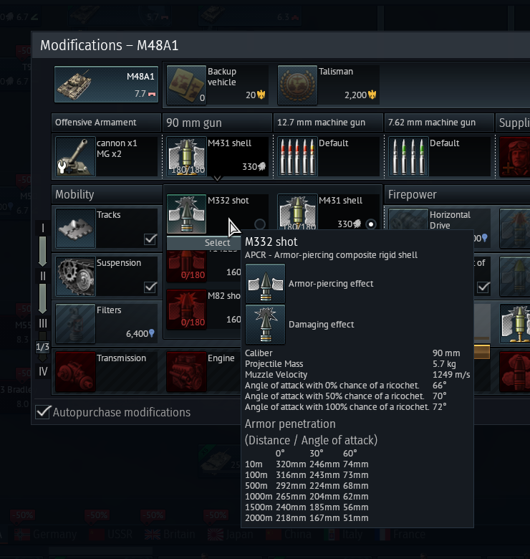Click the M332 shot icon in ammo list
Image resolution: width=530 pixels, height=559 pixels.
click(186, 214)
